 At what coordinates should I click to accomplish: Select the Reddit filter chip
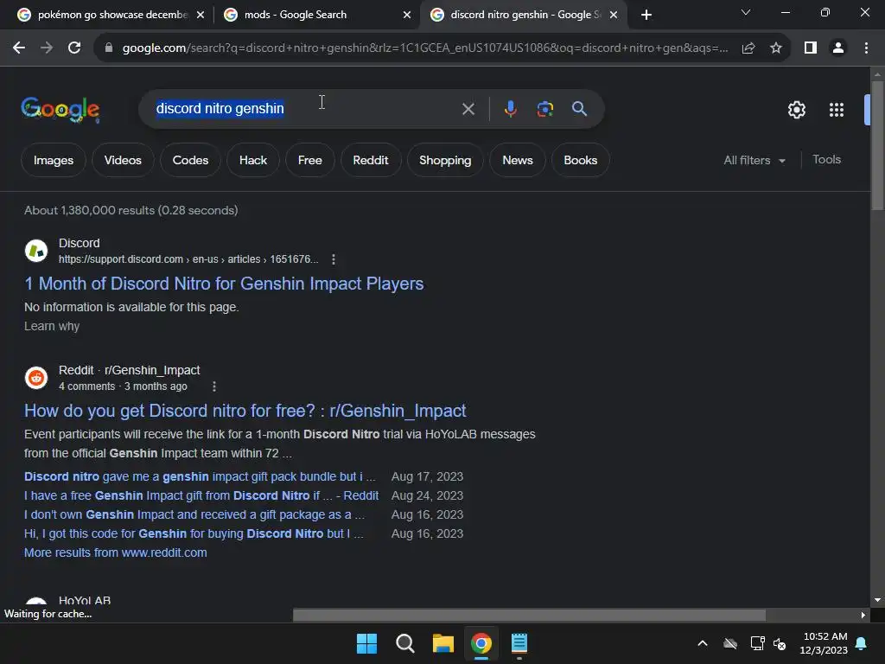tap(370, 160)
